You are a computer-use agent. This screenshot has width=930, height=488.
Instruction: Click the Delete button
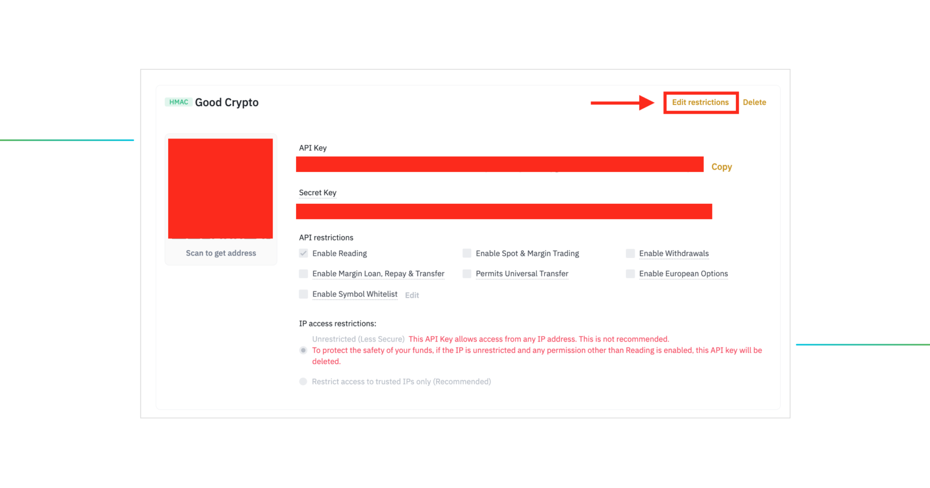754,102
